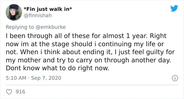Open the circled info icon

tap(175, 78)
